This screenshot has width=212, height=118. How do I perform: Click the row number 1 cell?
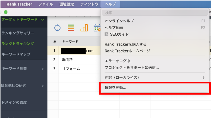[x=54, y=51]
